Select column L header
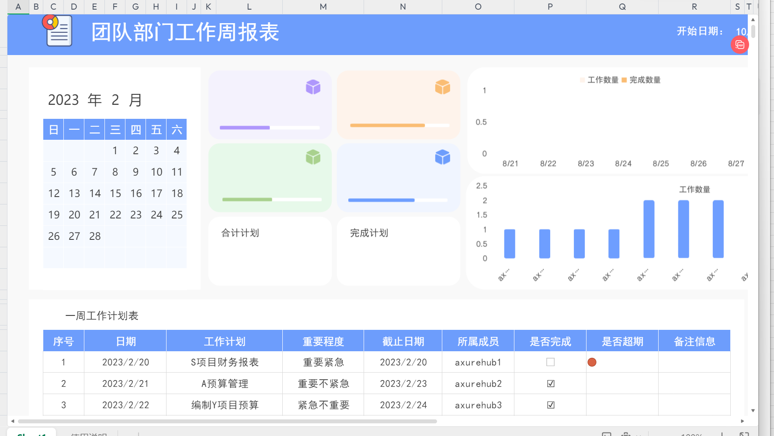 pyautogui.click(x=249, y=7)
